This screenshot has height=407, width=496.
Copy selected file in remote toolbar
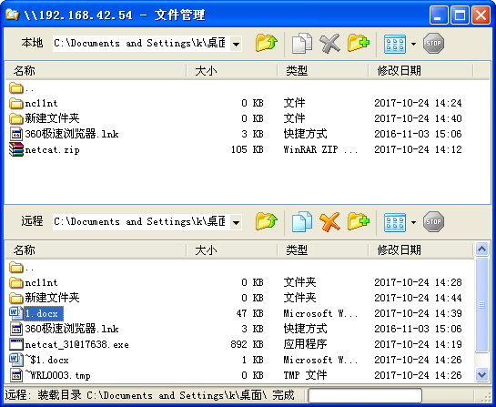click(302, 221)
